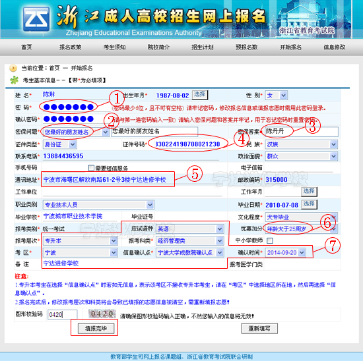Screen dimensions: 363x361
Task: Go to 招生计划 in the navigation bar
Action: [x=203, y=47]
